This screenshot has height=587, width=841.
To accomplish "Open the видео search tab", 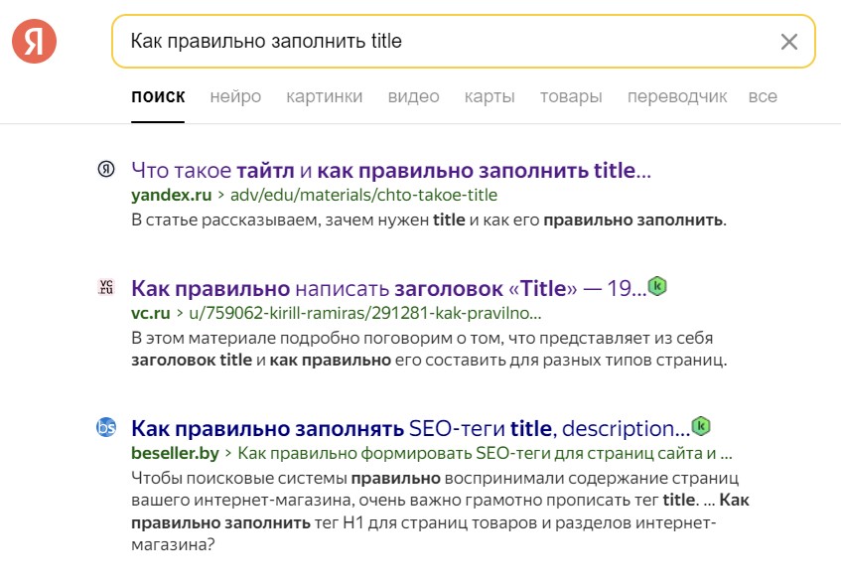I will tap(413, 96).
